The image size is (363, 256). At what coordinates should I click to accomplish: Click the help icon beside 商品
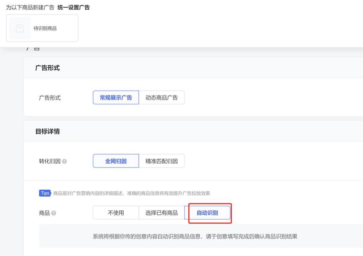(x=54, y=213)
